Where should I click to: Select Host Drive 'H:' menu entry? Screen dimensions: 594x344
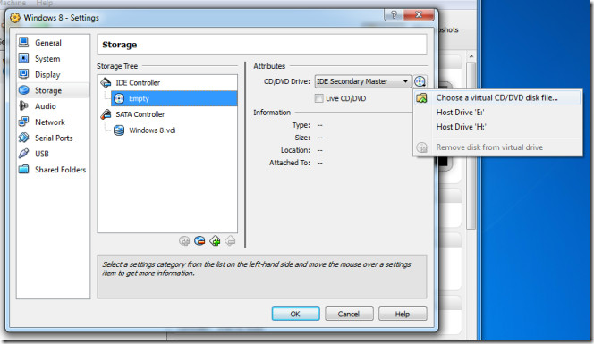(x=497, y=127)
